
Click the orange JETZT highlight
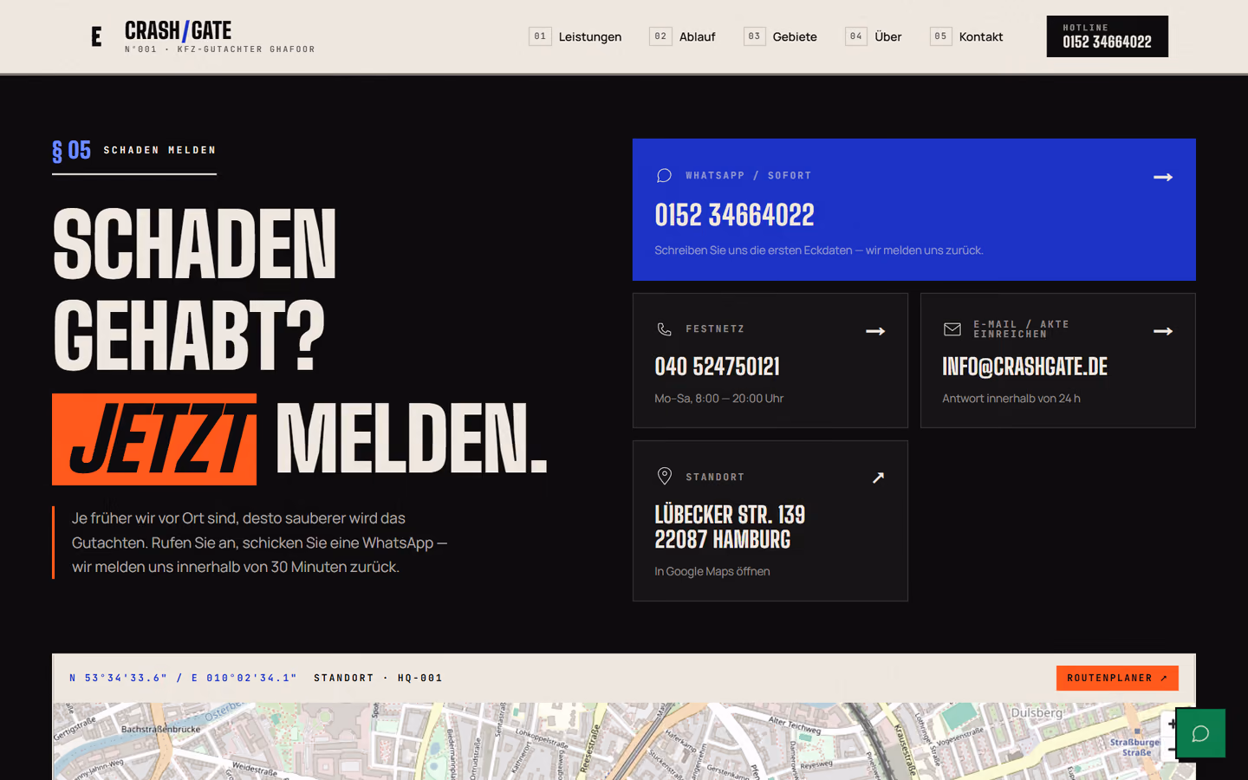(x=154, y=439)
